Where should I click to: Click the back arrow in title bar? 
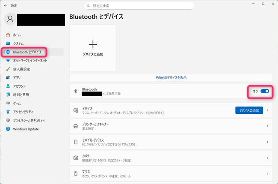(x=5, y=6)
